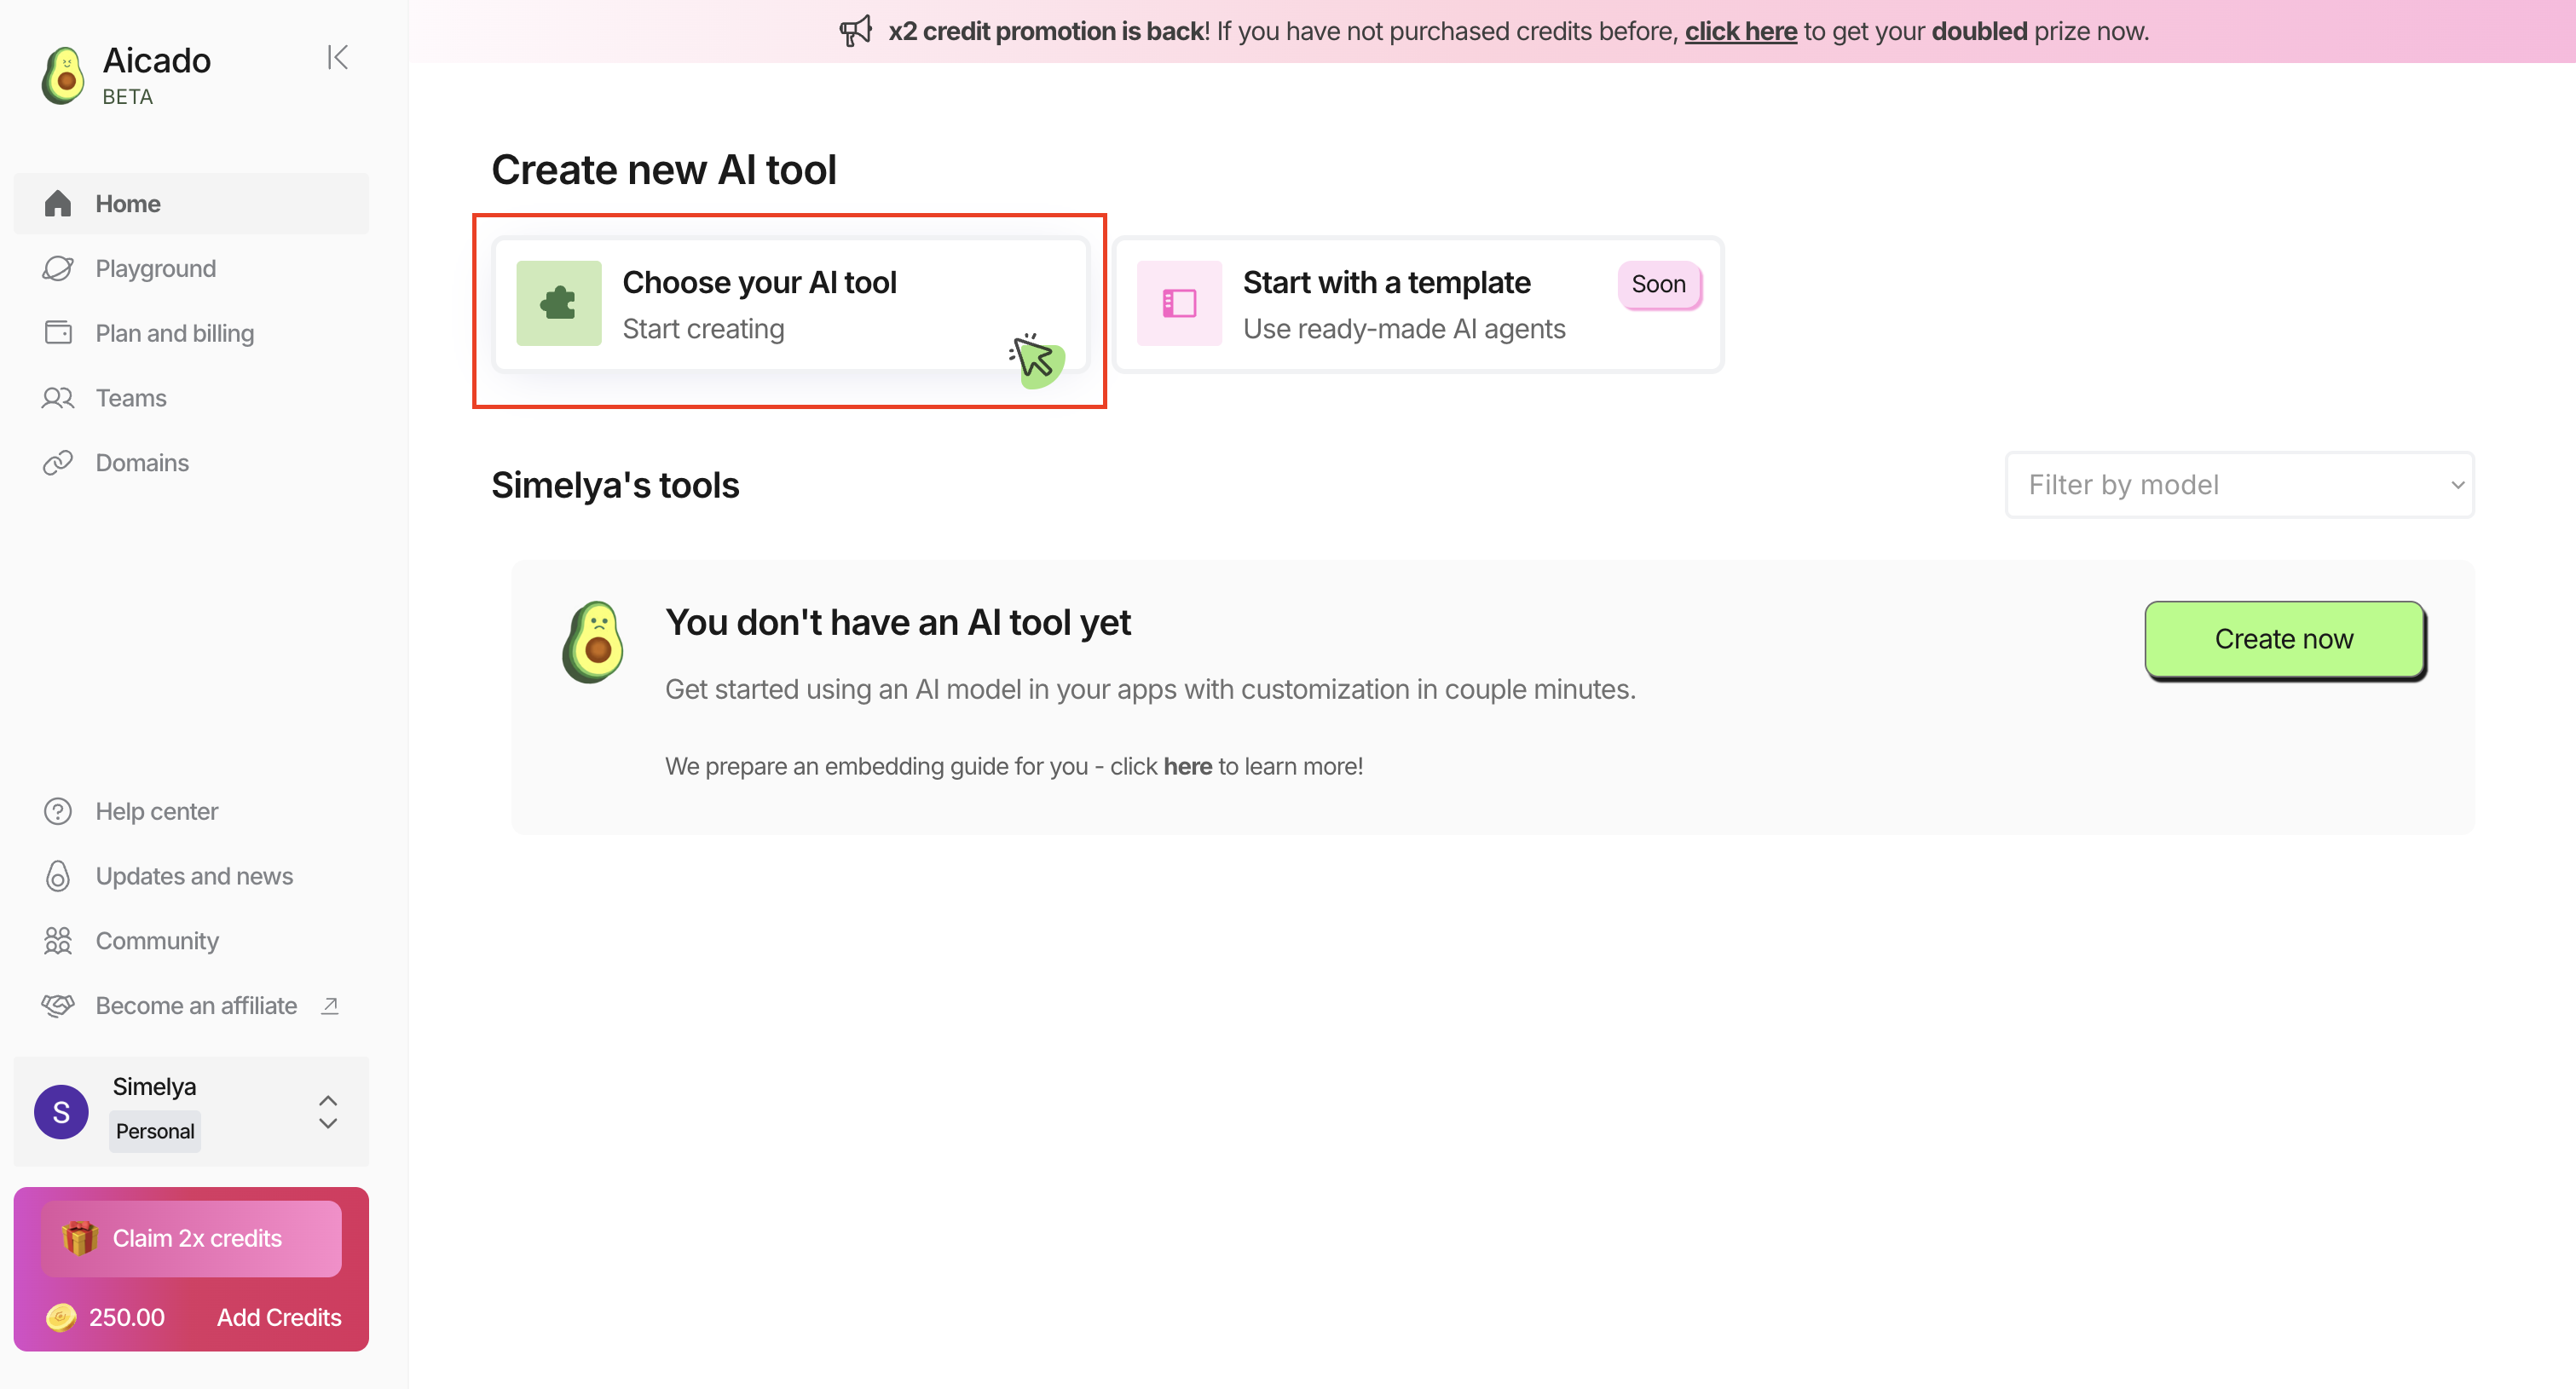This screenshot has height=1389, width=2576.
Task: Click the green puzzle piece icon
Action: pos(558,303)
